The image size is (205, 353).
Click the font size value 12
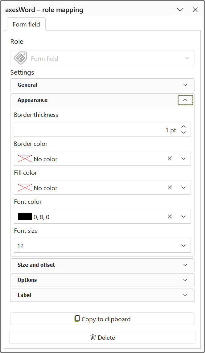pos(20,246)
